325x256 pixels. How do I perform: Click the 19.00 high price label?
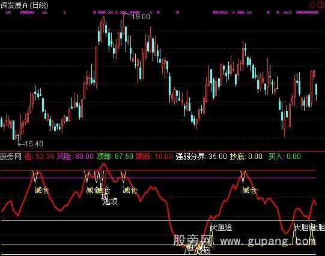point(141,17)
